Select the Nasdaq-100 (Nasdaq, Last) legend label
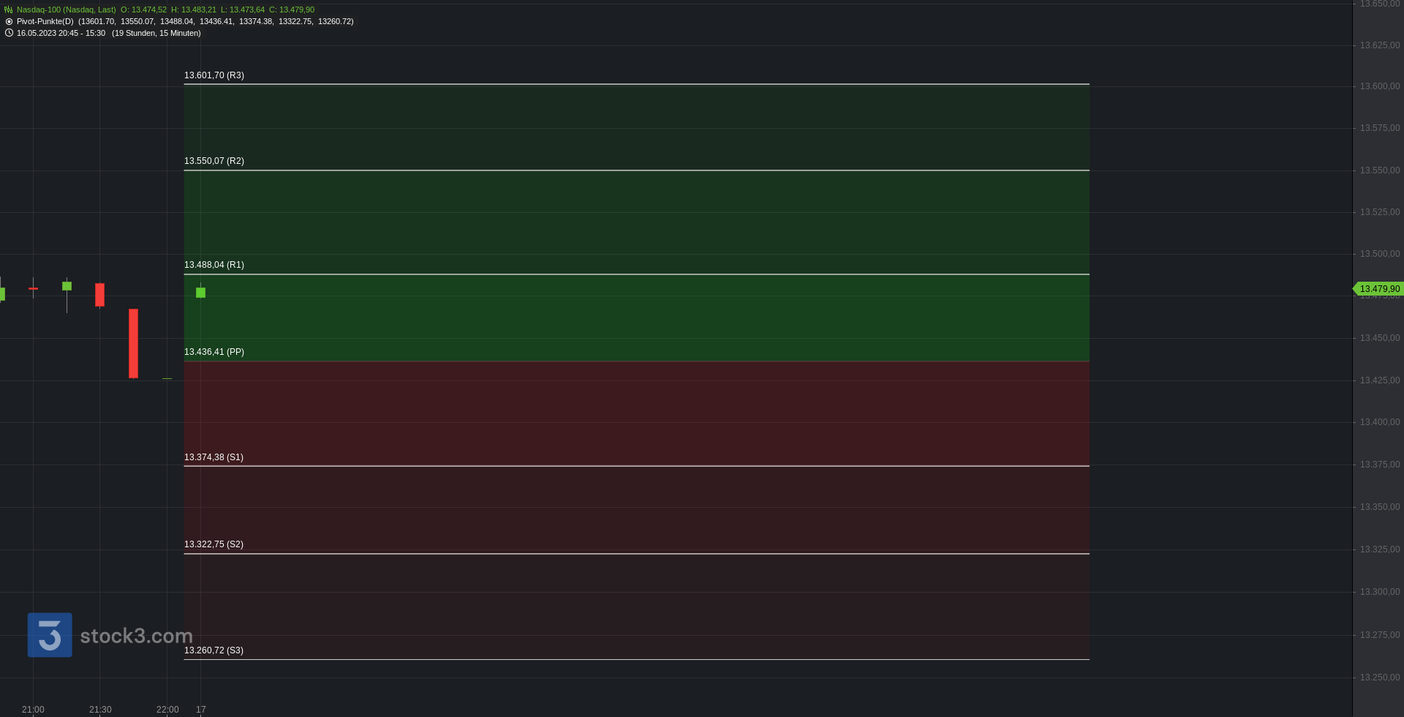Screen dimensions: 1404x717 coord(67,10)
